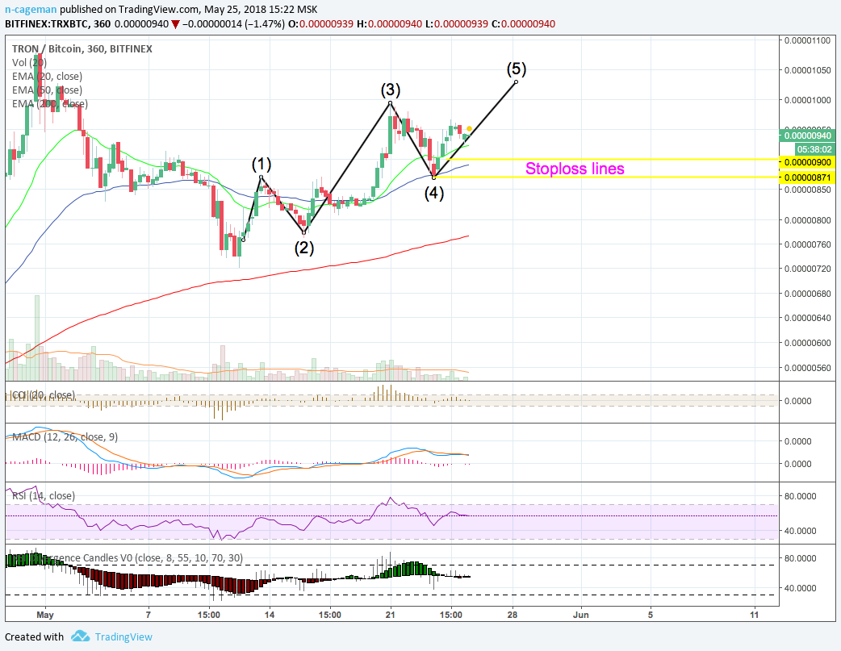Click the RSI 80.0000 axis value
The image size is (841, 651).
pos(800,497)
